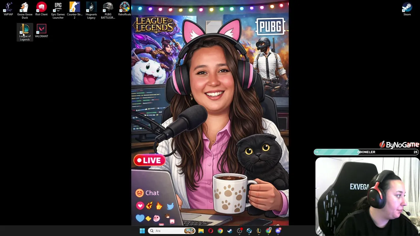Open the Steam desktop shortcut
Viewport: 420px width, 236px height.
407,9
